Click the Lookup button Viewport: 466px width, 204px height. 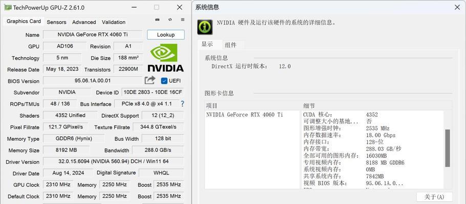[166, 35]
